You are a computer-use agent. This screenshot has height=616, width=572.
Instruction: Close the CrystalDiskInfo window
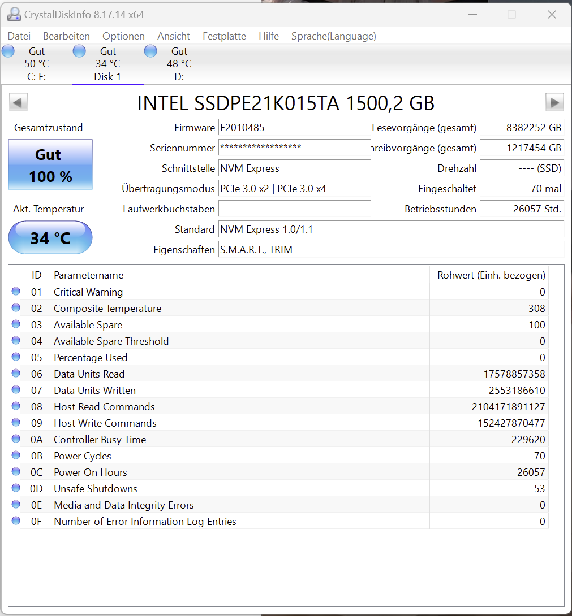pos(552,15)
